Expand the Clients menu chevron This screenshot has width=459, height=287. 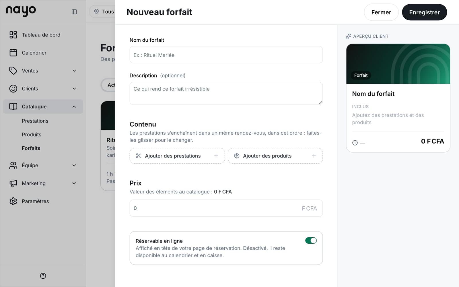point(74,88)
